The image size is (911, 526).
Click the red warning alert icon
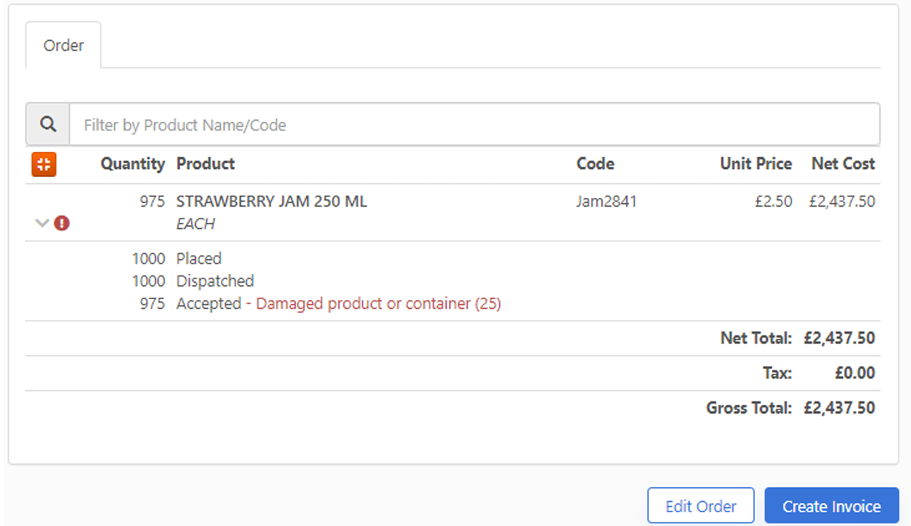tap(62, 223)
